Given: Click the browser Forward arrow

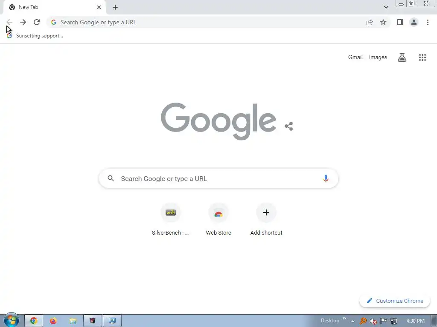Looking at the screenshot, I should pos(23,22).
